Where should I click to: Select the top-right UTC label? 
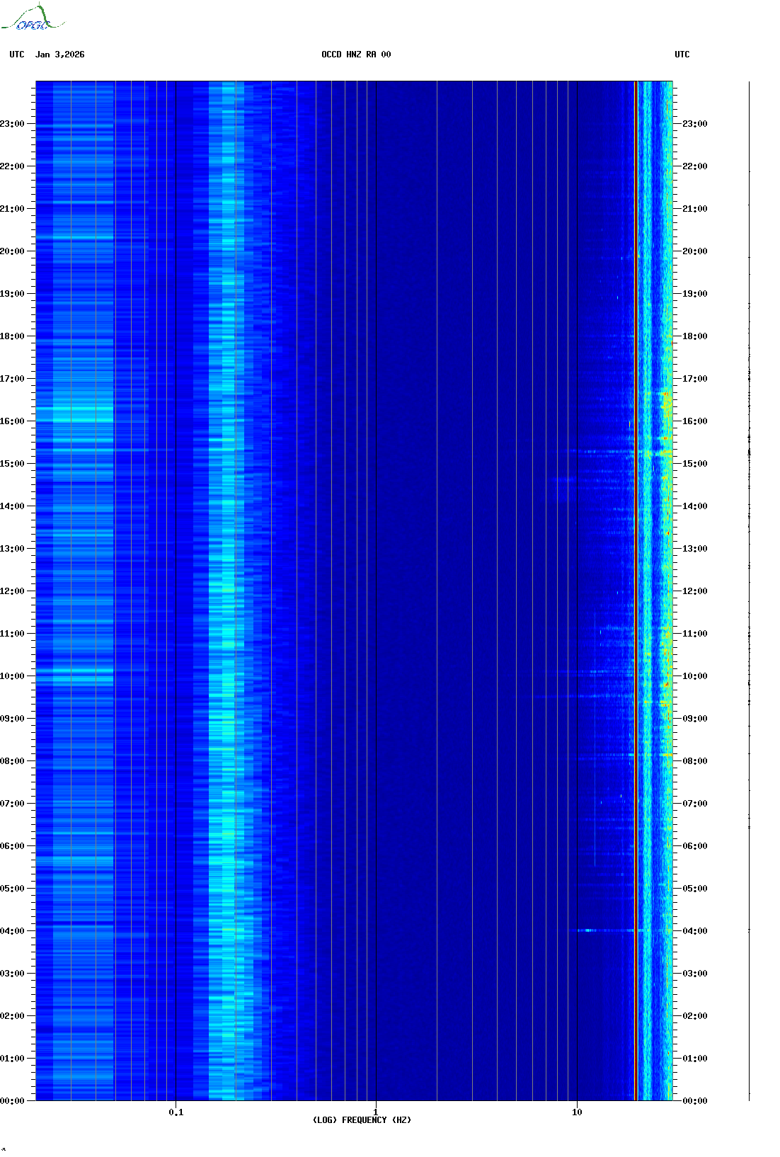pos(682,55)
